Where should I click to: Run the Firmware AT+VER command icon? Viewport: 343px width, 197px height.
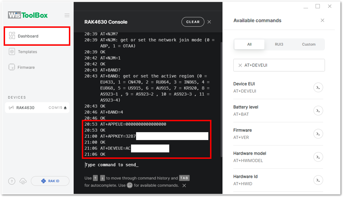(x=318, y=134)
